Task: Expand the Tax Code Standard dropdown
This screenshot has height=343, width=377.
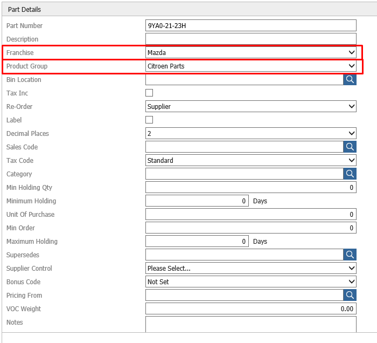Action: pos(251,160)
